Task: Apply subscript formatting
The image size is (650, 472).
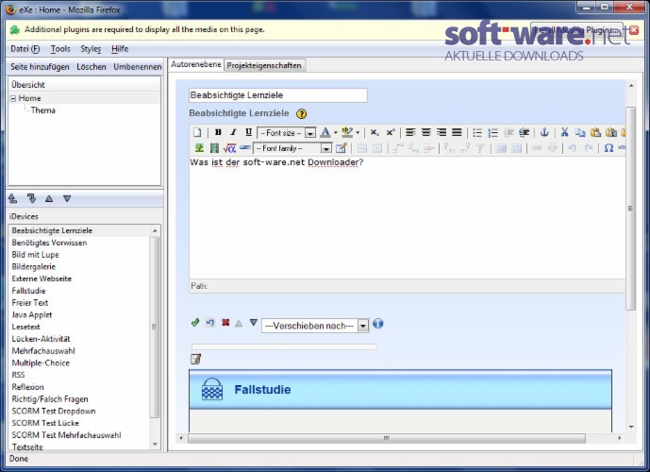Action: coord(375,132)
